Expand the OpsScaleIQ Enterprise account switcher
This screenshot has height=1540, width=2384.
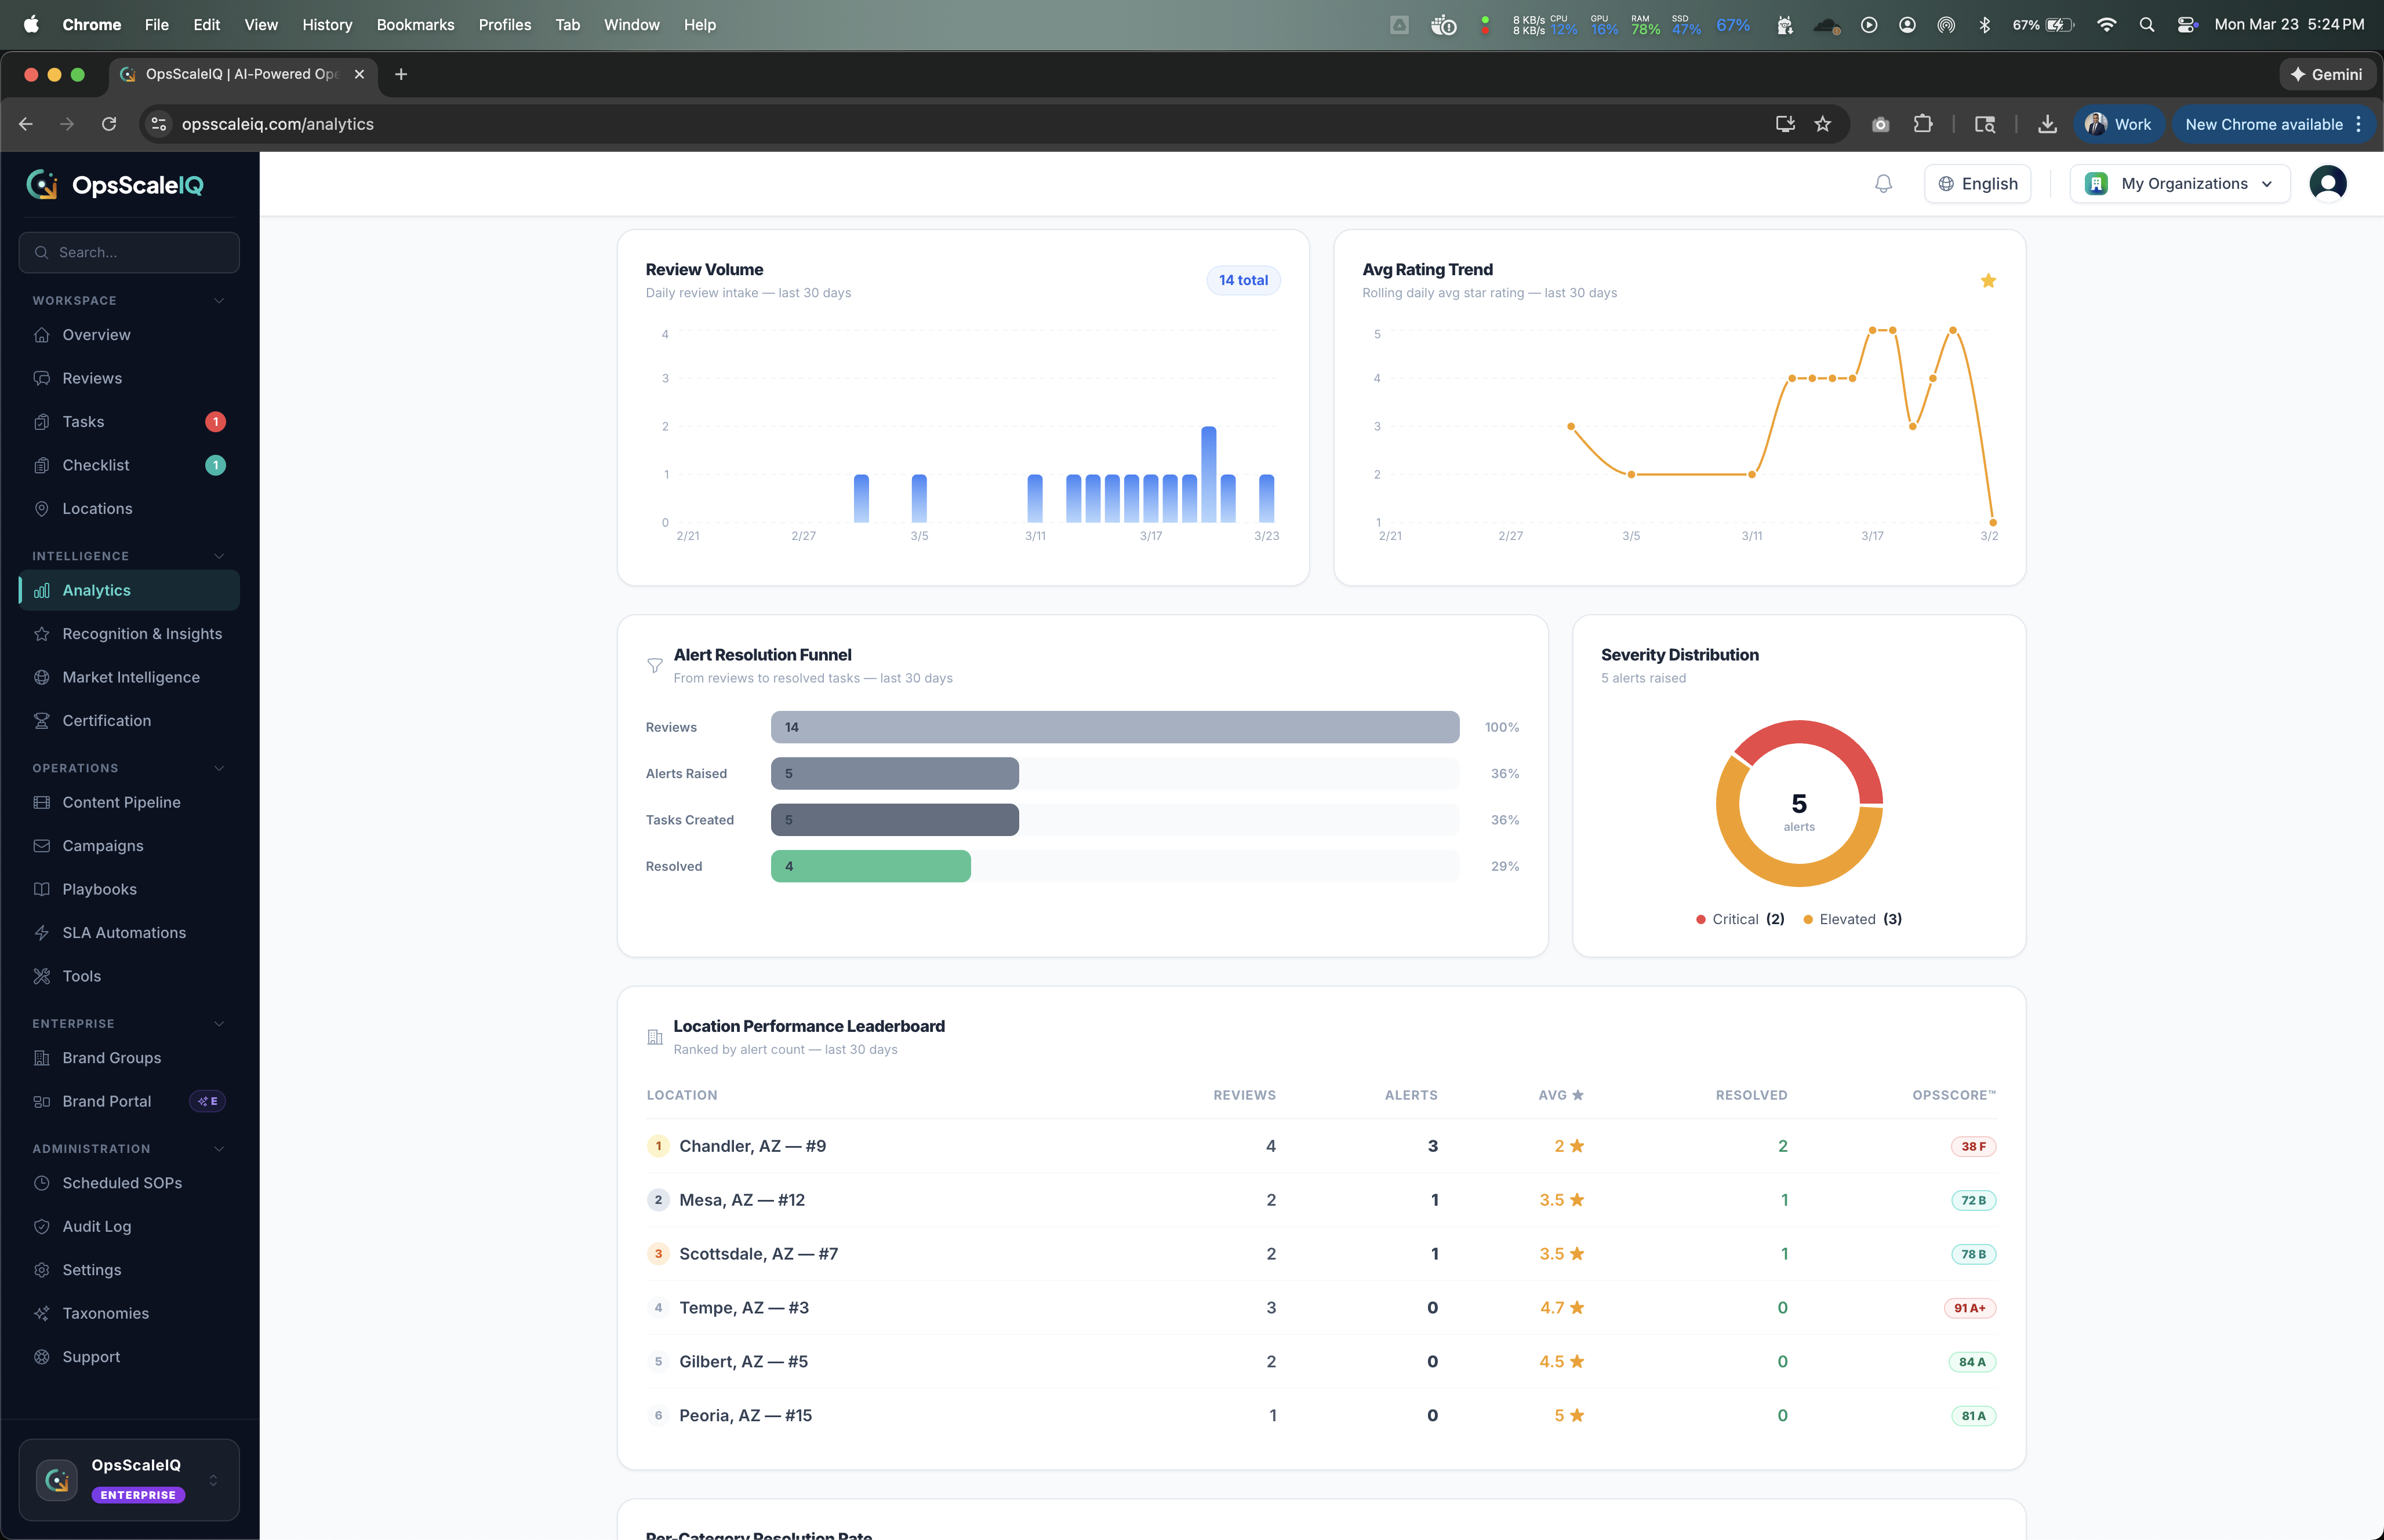[x=129, y=1479]
